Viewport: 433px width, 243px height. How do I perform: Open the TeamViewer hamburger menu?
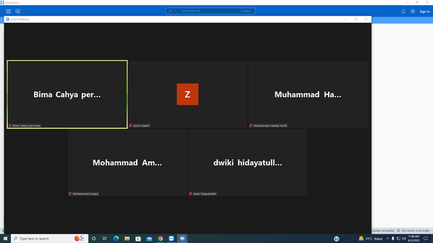[x=8, y=11]
